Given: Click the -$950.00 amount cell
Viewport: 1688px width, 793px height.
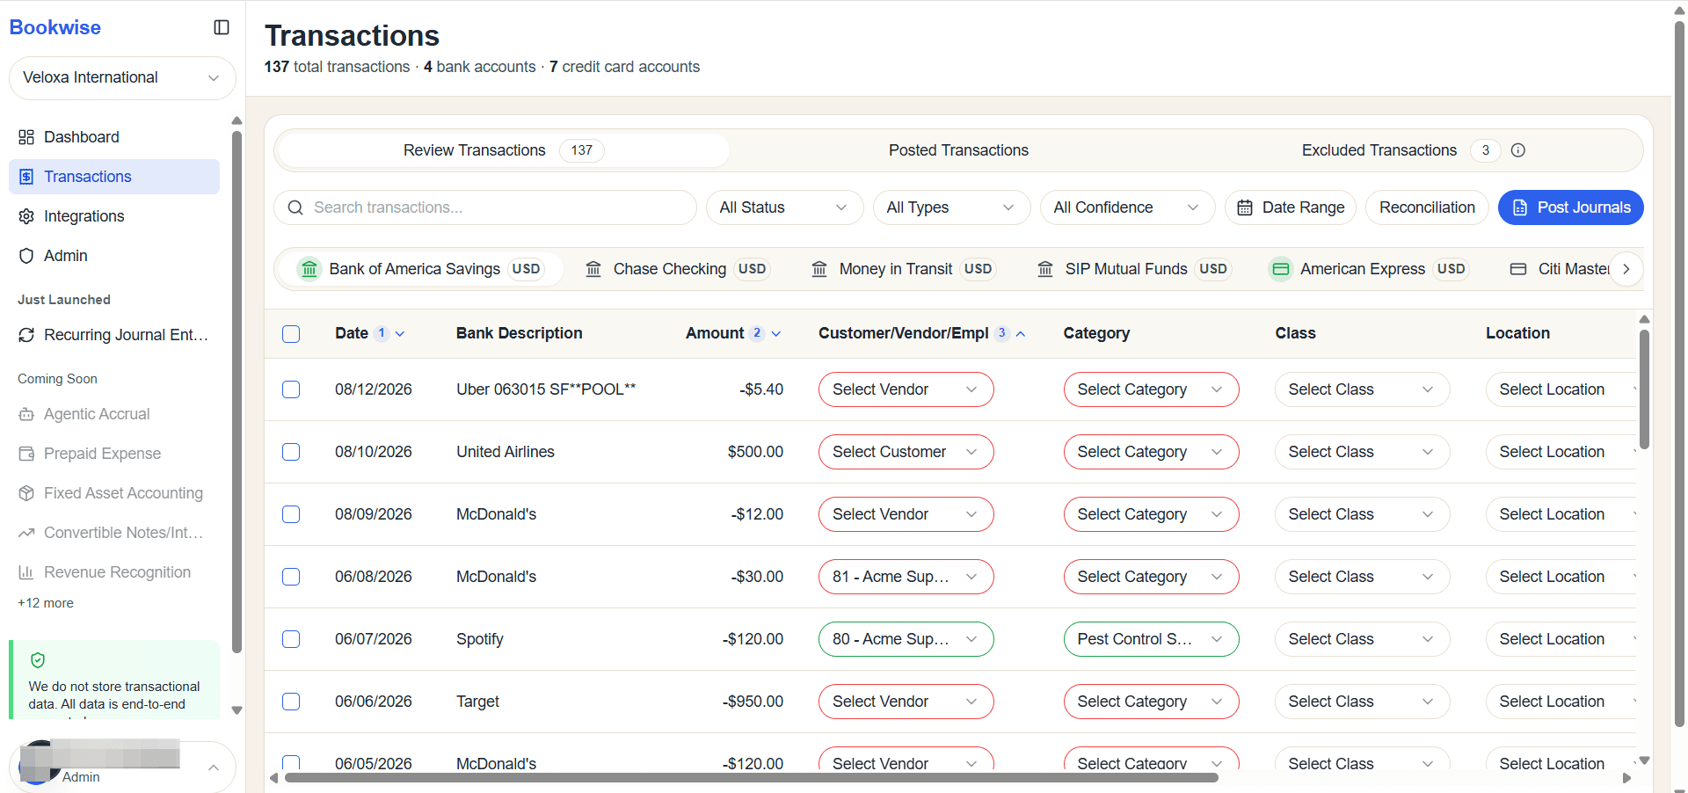Looking at the screenshot, I should pos(753,702).
